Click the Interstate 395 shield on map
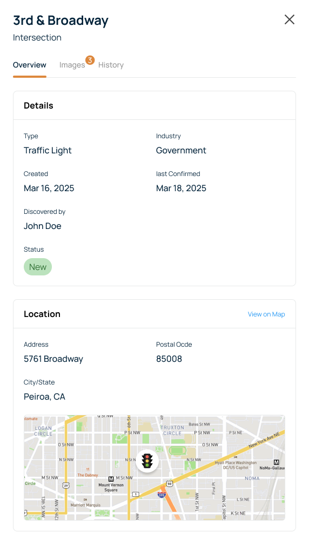Screen dimensions: 309x553 [162, 495]
